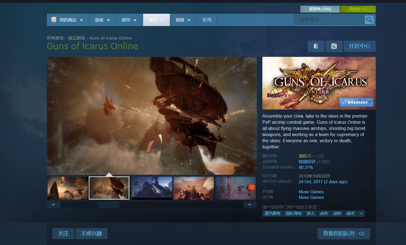Screen dimensions: 406x245
Task: Go to 独立游戏 breadcrumb
Action: click(x=76, y=38)
